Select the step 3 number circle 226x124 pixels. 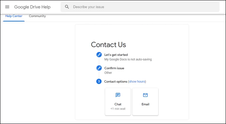click(x=99, y=81)
